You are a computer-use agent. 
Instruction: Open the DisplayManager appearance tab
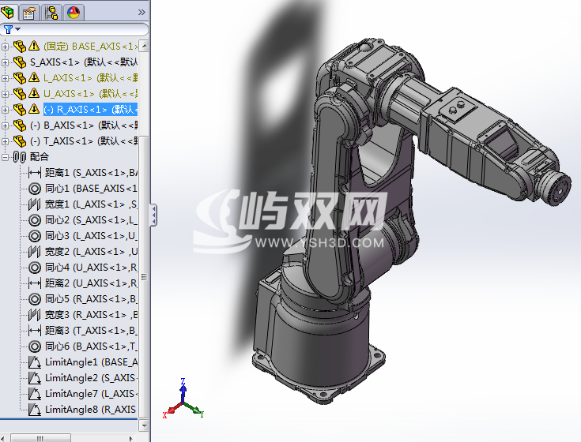click(x=74, y=13)
